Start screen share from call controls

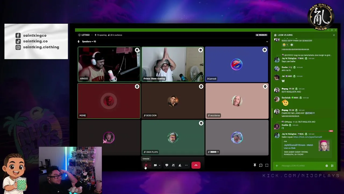[x=167, y=165]
